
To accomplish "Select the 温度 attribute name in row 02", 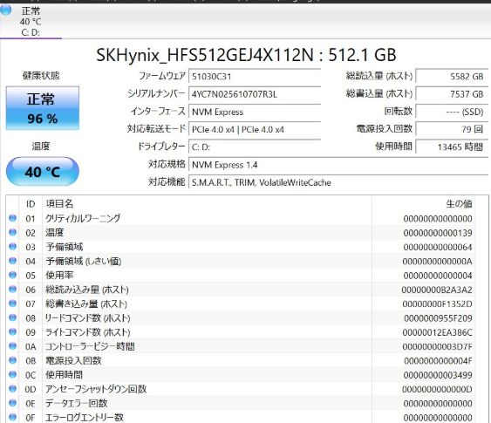I will point(55,232).
